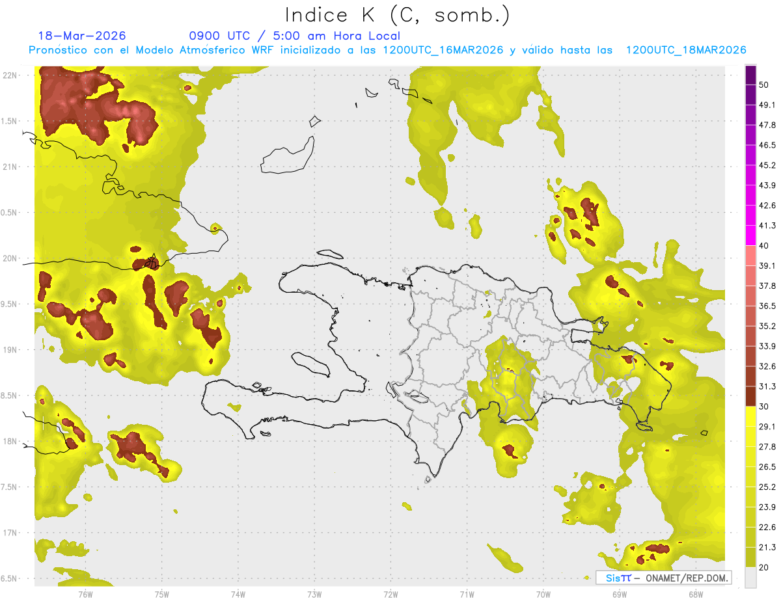Click the '21.3' color scale value
This screenshot has width=781, height=603.
(x=767, y=548)
